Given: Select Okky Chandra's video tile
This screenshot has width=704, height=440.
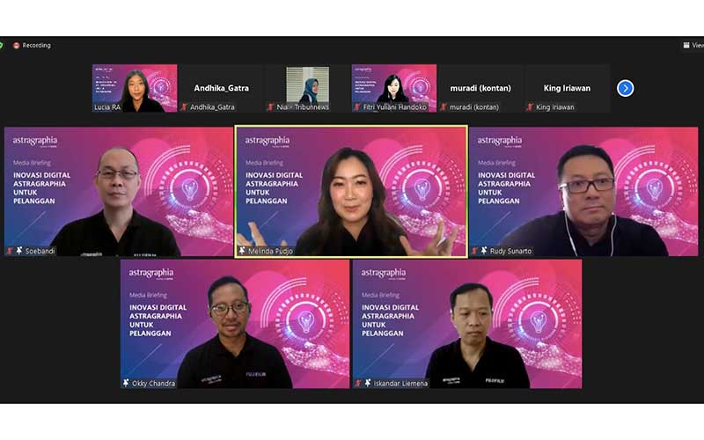Looking at the screenshot, I should (x=235, y=324).
